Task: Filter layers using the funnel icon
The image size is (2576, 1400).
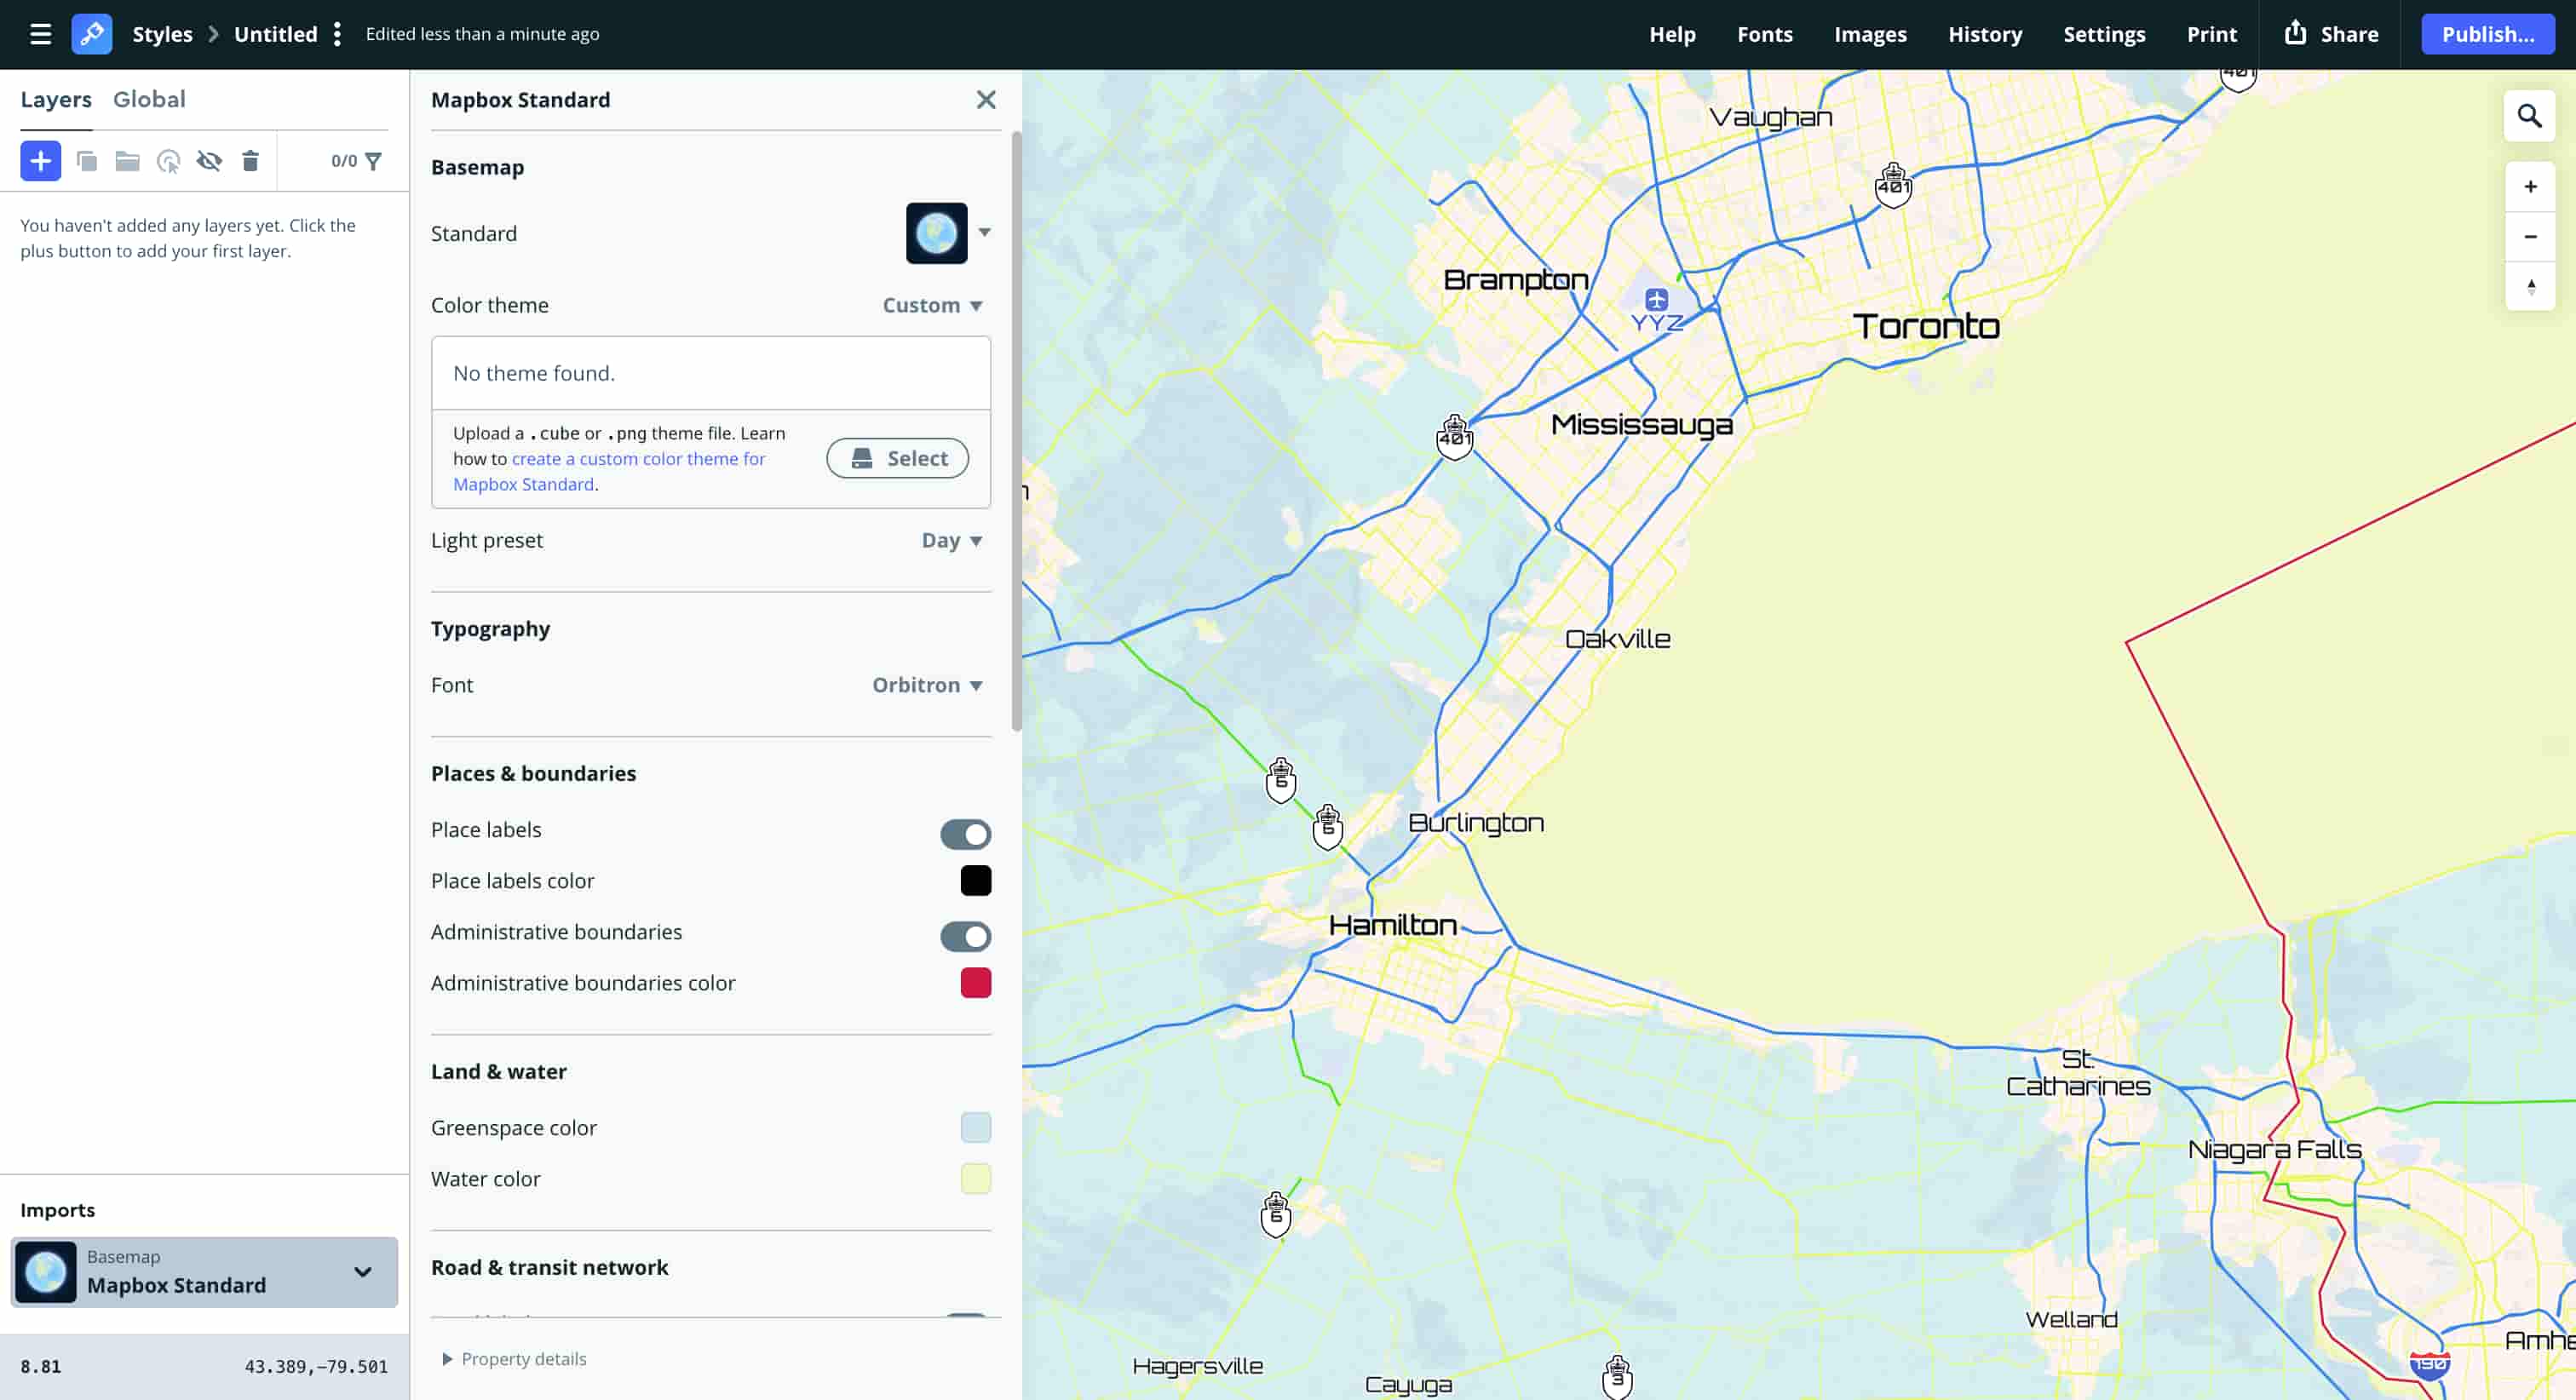Action: point(372,160)
